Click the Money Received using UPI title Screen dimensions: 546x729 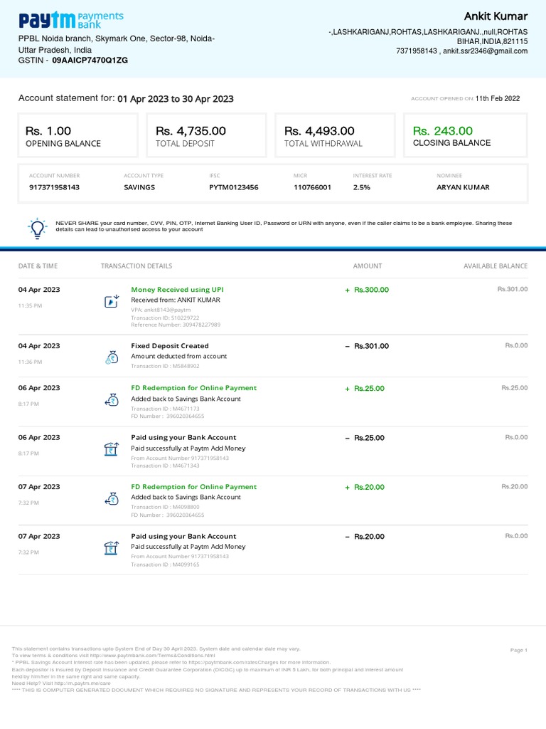177,290
